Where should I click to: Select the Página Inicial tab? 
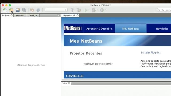(69, 15)
